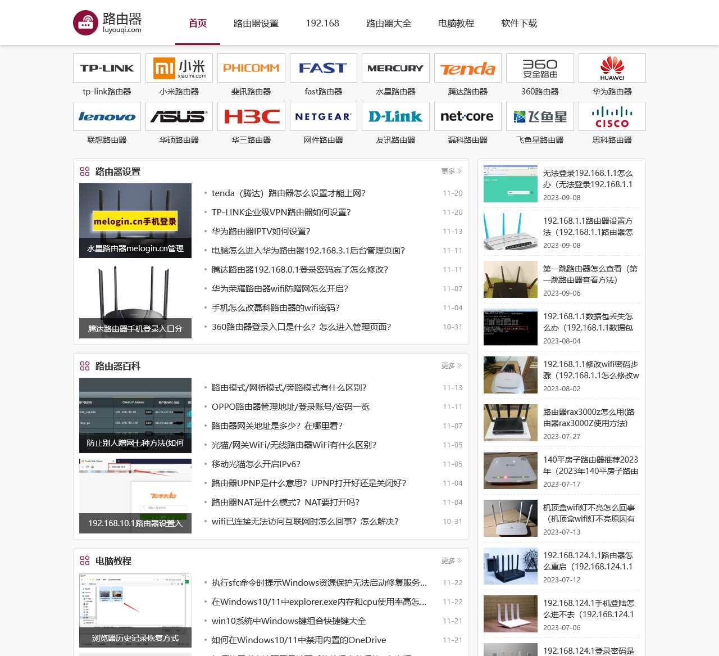Open sidebar article 第一跳路由器怎么查看
719x656 pixels.
tap(590, 274)
